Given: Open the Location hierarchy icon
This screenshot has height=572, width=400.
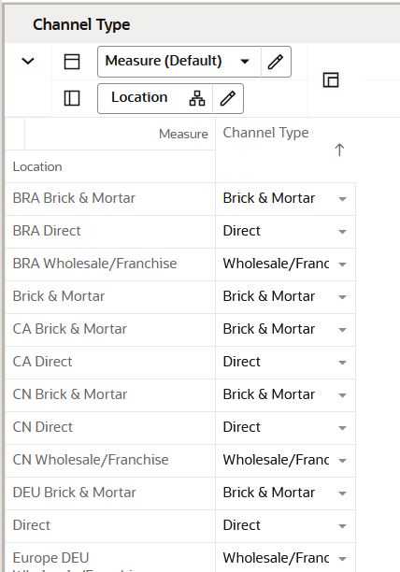Looking at the screenshot, I should 197,98.
